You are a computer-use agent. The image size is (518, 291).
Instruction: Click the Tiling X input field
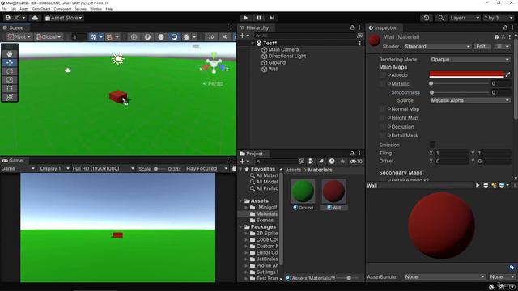(452, 153)
